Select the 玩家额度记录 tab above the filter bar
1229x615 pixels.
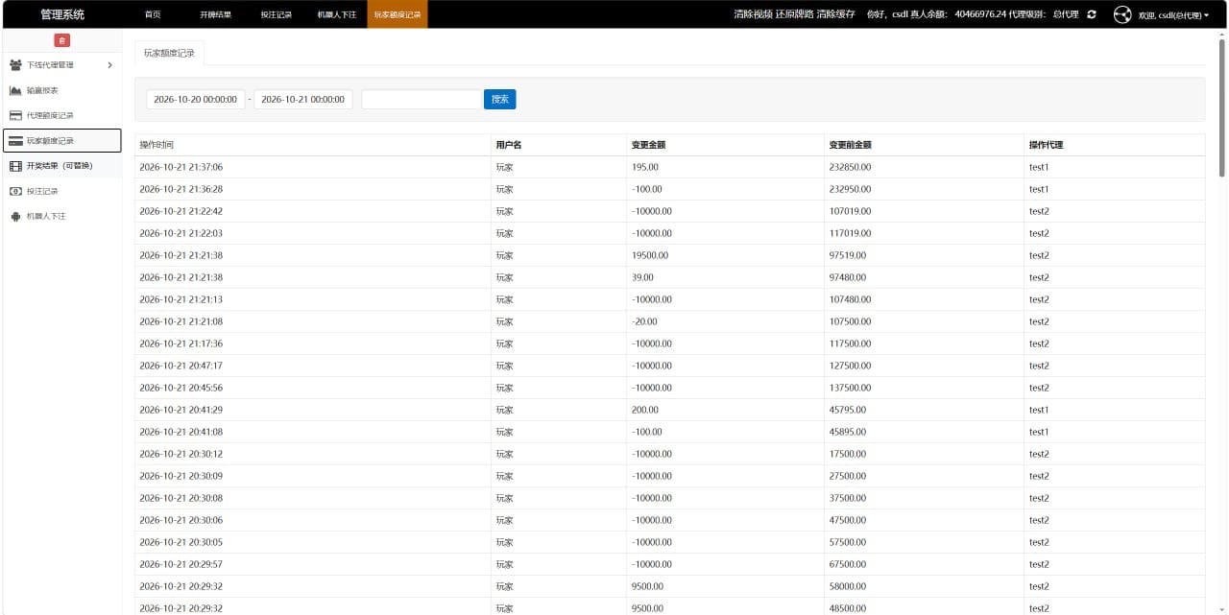coord(169,54)
